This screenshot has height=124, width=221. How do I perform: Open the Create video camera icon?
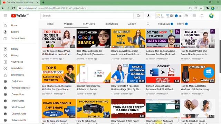[186, 16]
